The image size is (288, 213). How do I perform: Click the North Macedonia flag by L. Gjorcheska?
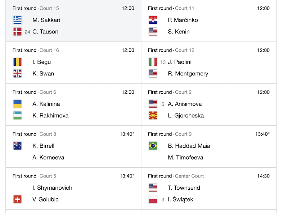153,116
